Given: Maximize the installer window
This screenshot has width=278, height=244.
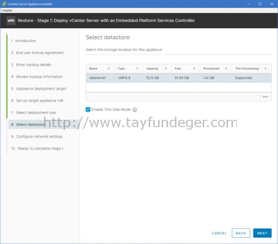Looking at the screenshot, I should tap(260, 4).
